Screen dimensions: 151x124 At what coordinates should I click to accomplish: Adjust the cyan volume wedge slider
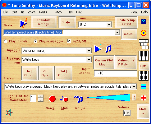pyautogui.click(x=108, y=98)
